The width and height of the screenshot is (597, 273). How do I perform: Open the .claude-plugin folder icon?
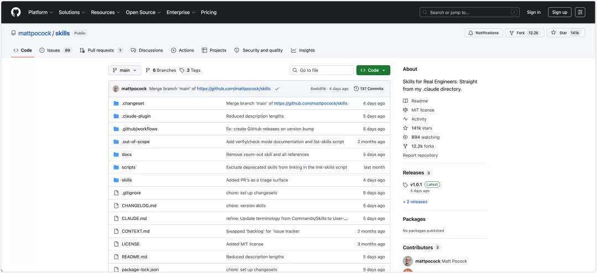pos(116,116)
